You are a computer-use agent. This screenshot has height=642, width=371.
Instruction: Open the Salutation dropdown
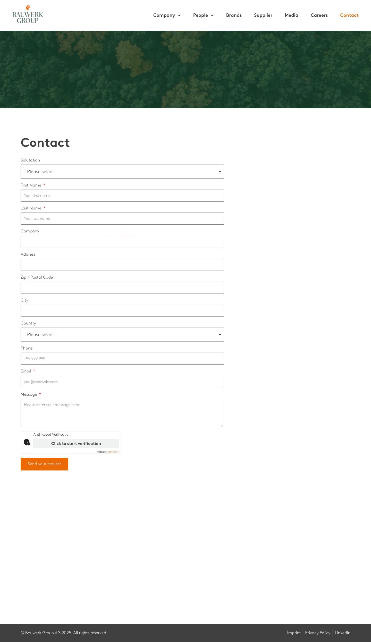(122, 172)
